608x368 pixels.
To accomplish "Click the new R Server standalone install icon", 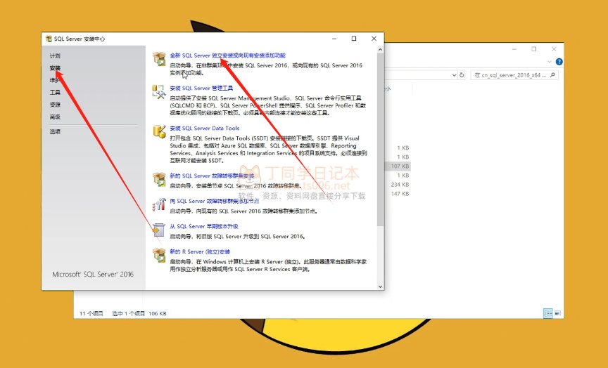I will click(158, 254).
